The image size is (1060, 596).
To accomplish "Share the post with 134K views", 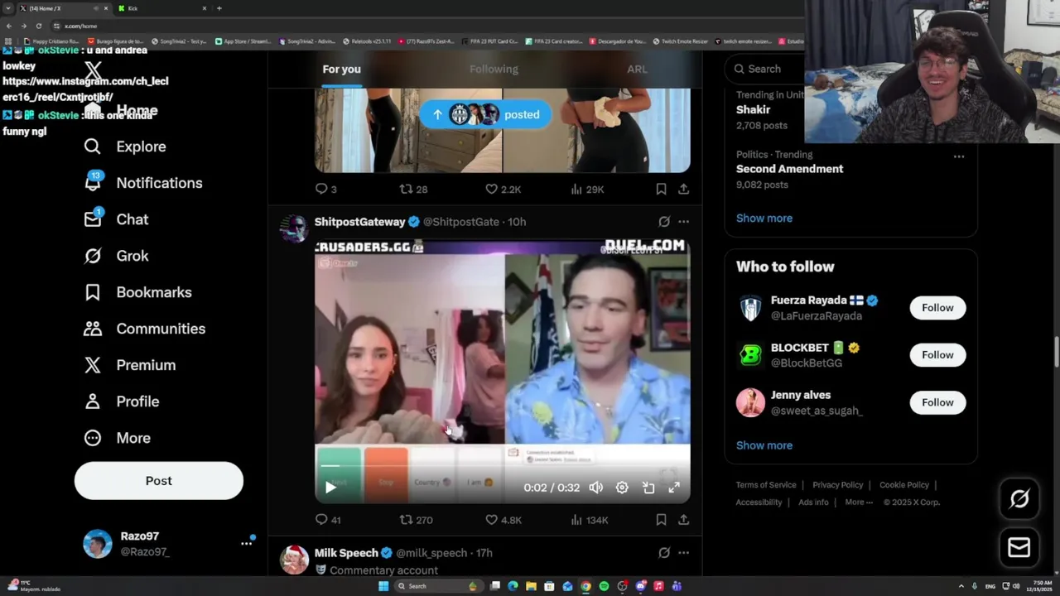I will [683, 520].
